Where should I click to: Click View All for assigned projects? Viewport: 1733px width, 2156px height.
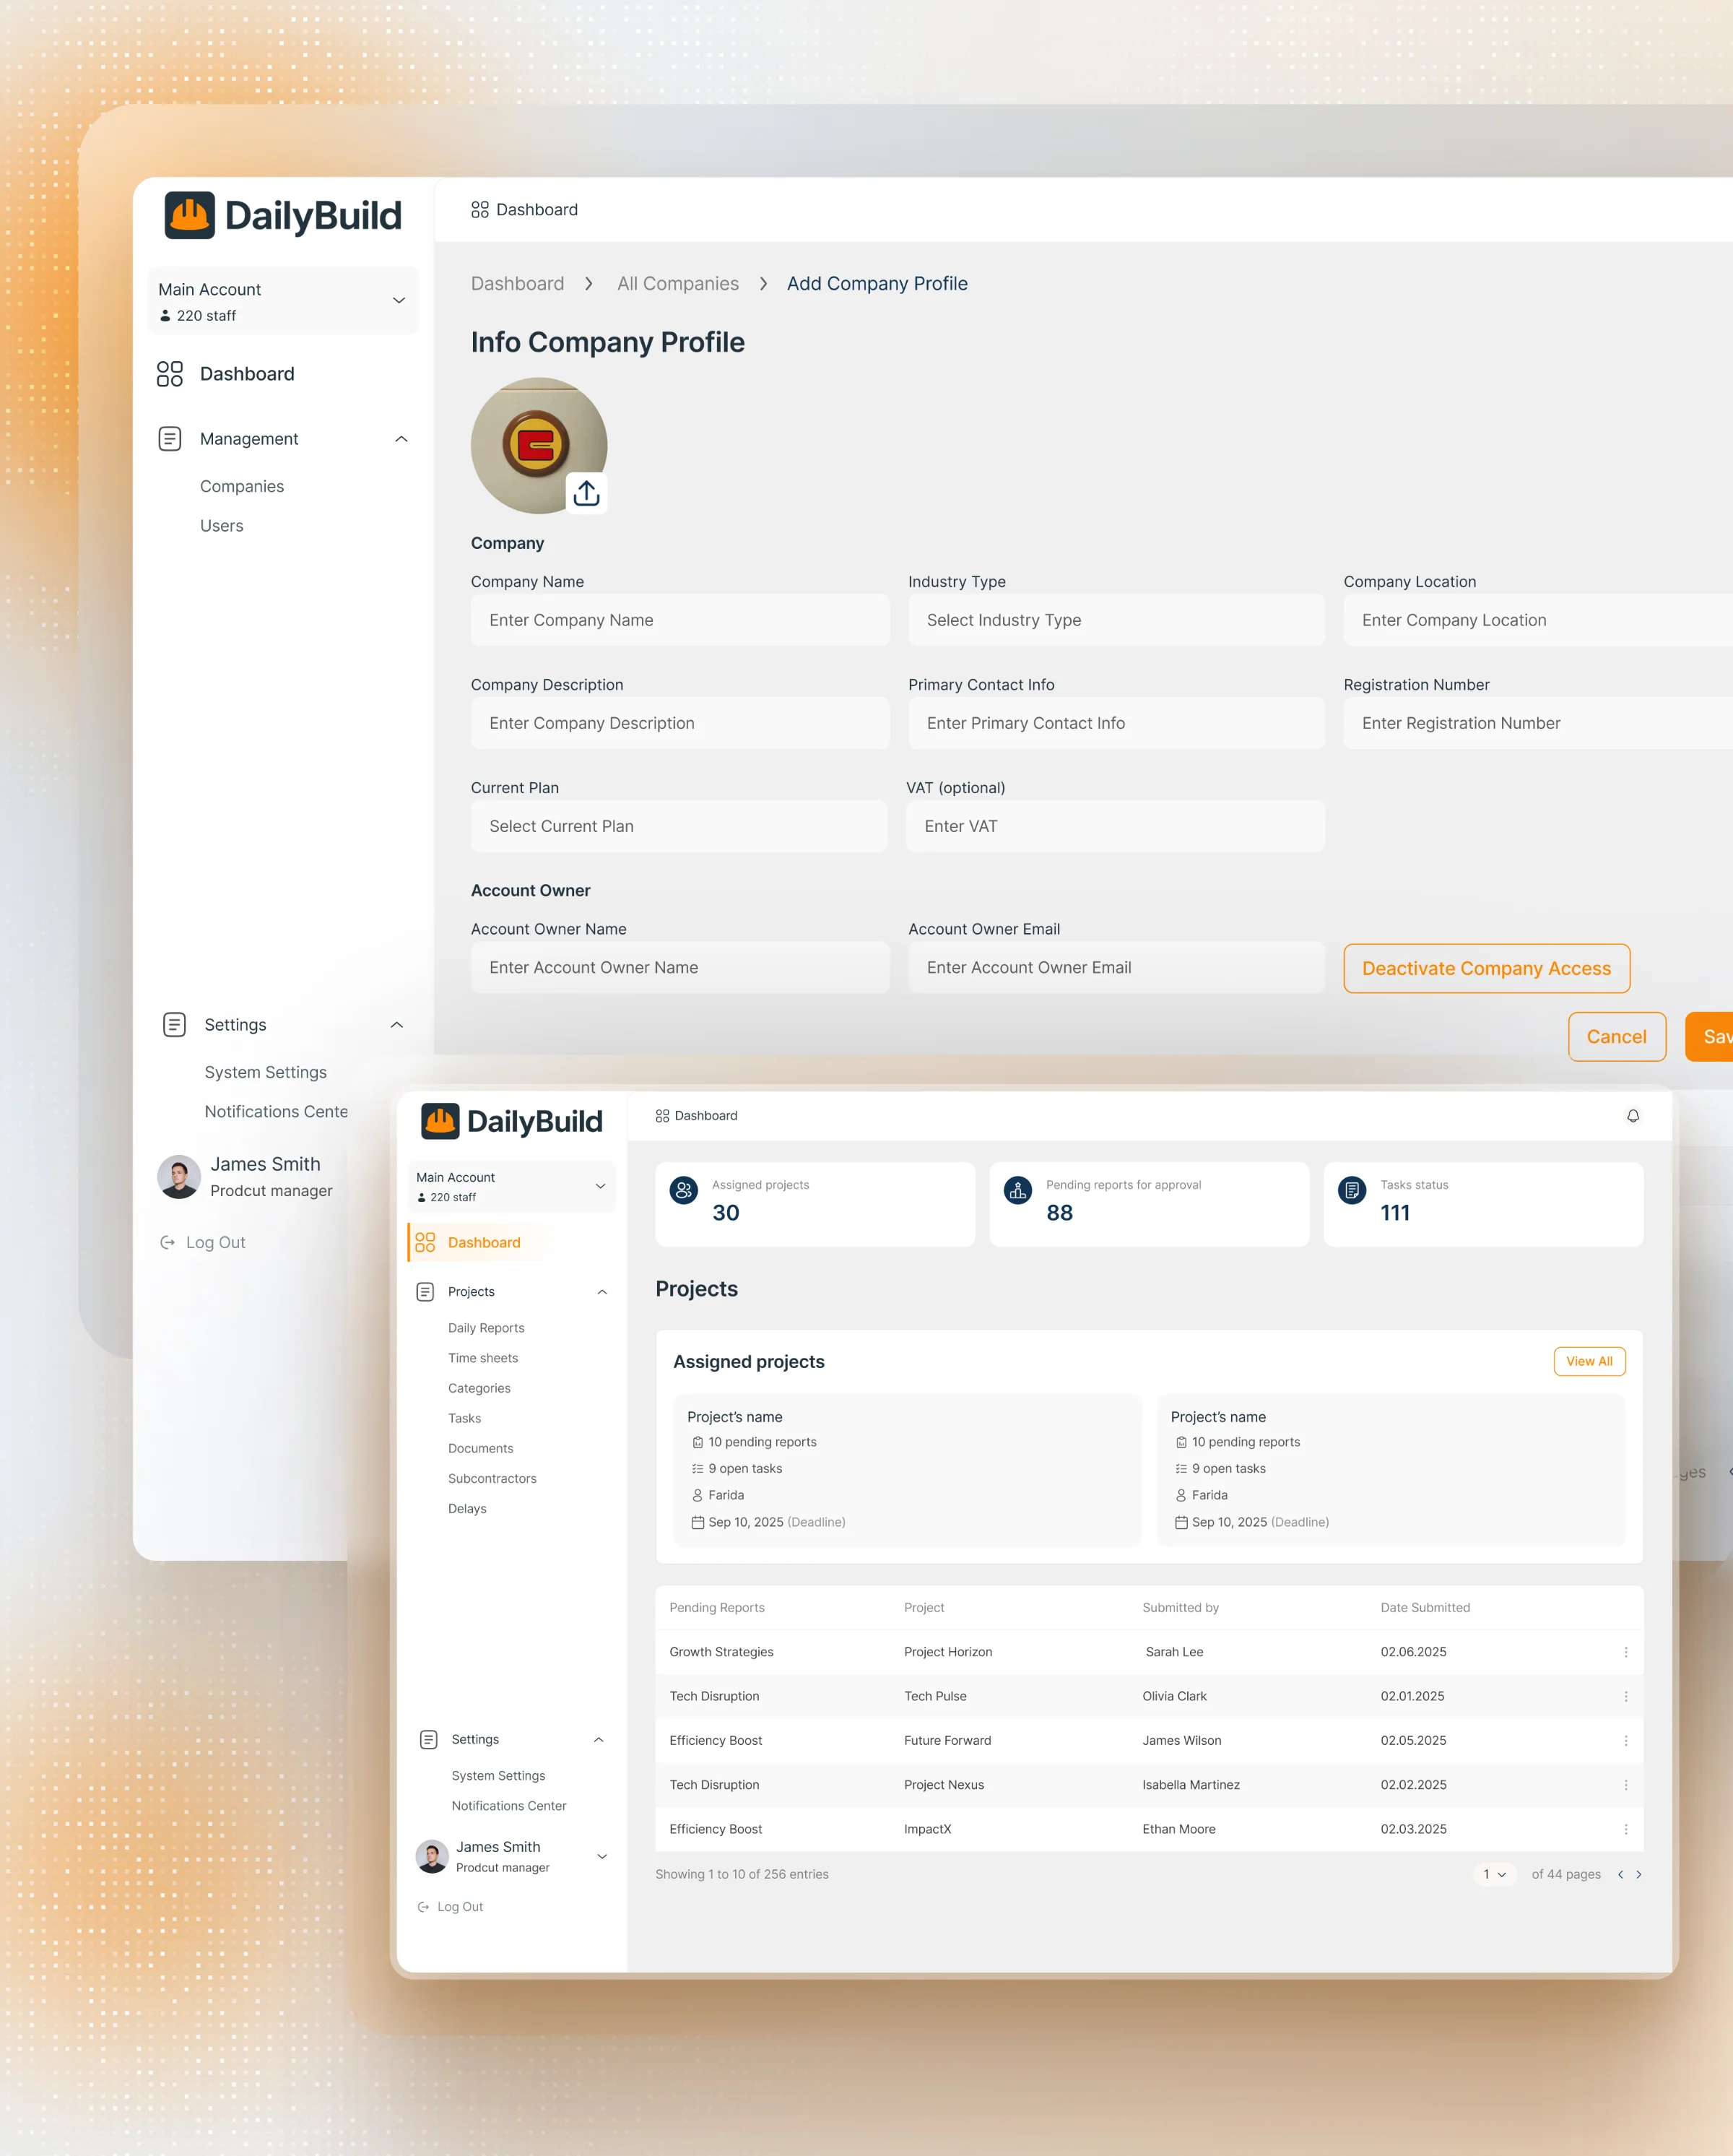(x=1589, y=1362)
